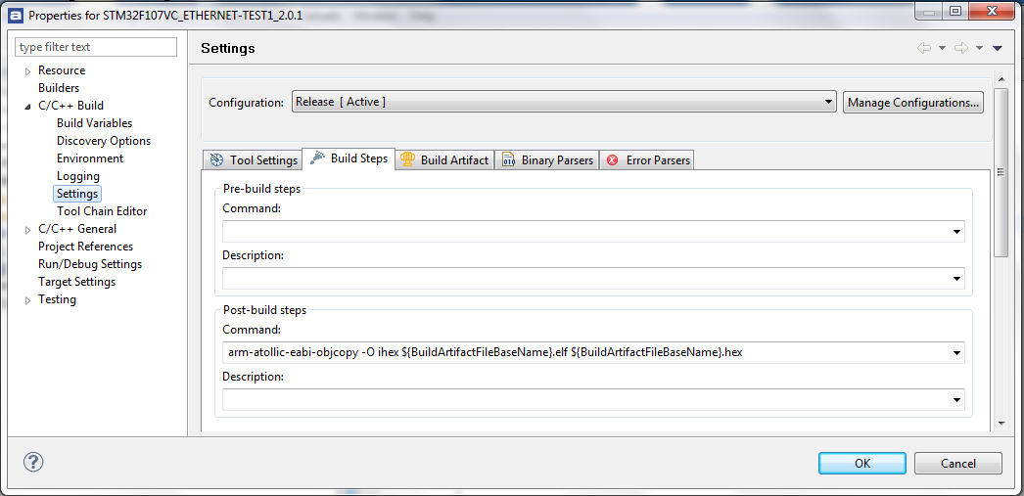Select the C/C++ Build tree item

[70, 105]
